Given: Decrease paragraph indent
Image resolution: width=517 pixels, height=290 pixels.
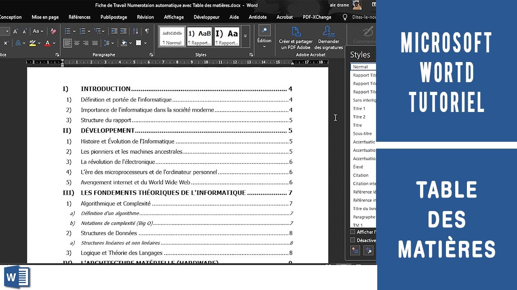Looking at the screenshot, I should (114, 31).
